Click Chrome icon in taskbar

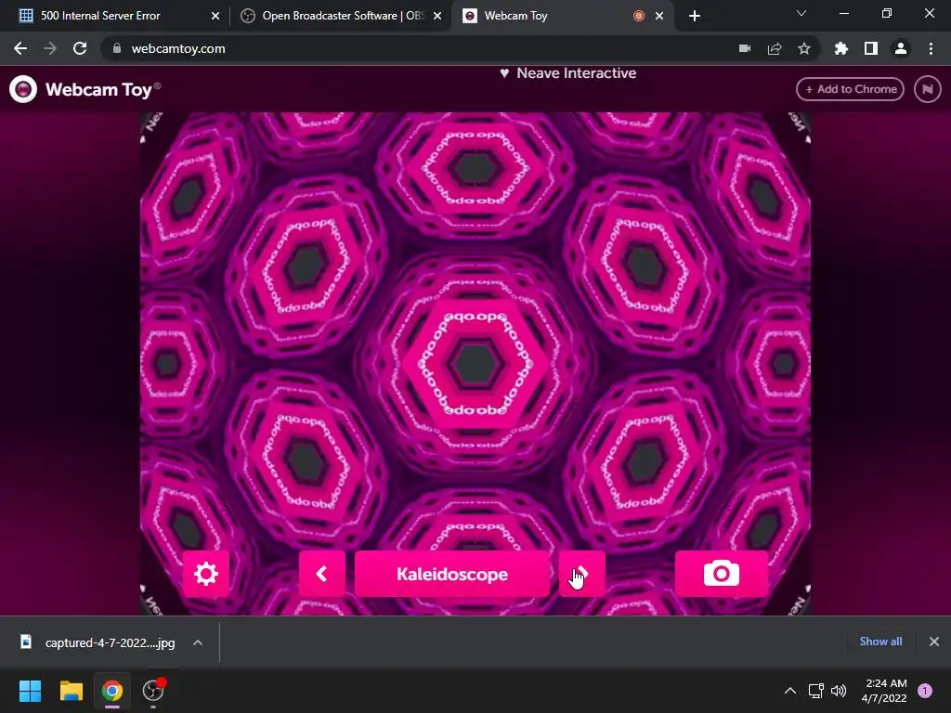pos(112,691)
